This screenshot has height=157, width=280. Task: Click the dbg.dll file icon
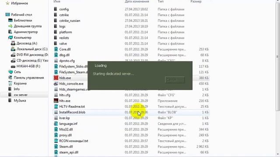tap(56, 55)
